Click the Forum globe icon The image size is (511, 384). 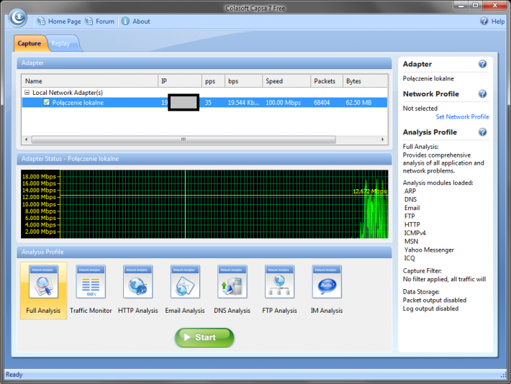pyautogui.click(x=89, y=22)
